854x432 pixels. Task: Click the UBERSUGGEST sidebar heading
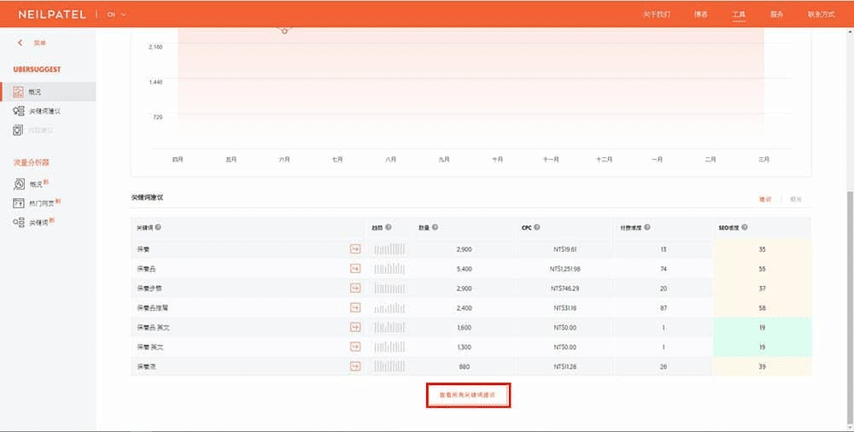click(x=37, y=70)
